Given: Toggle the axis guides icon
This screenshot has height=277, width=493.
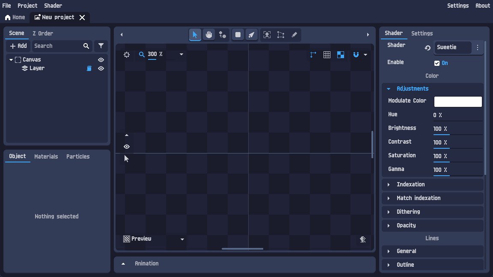Looking at the screenshot, I should (313, 55).
